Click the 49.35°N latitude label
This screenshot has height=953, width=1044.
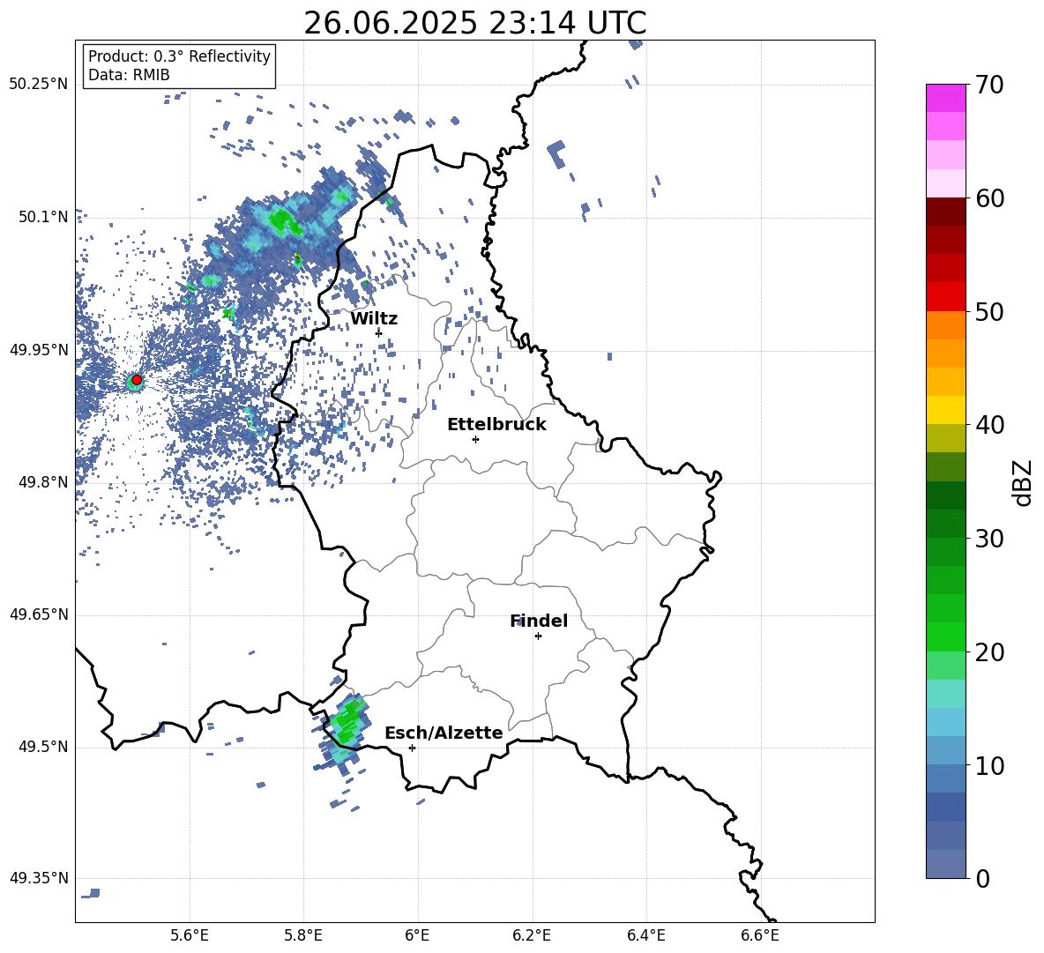39,878
